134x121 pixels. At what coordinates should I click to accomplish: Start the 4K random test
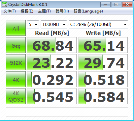[x=16, y=79]
